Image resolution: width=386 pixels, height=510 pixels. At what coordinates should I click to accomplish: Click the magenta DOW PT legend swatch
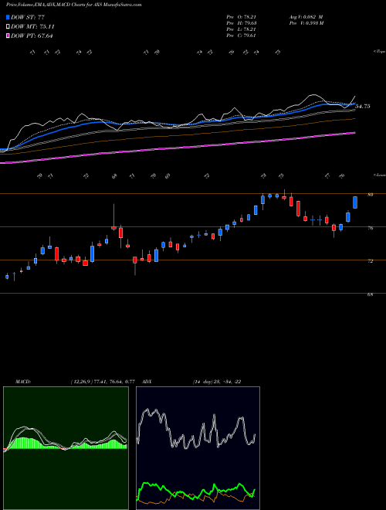tap(8, 36)
